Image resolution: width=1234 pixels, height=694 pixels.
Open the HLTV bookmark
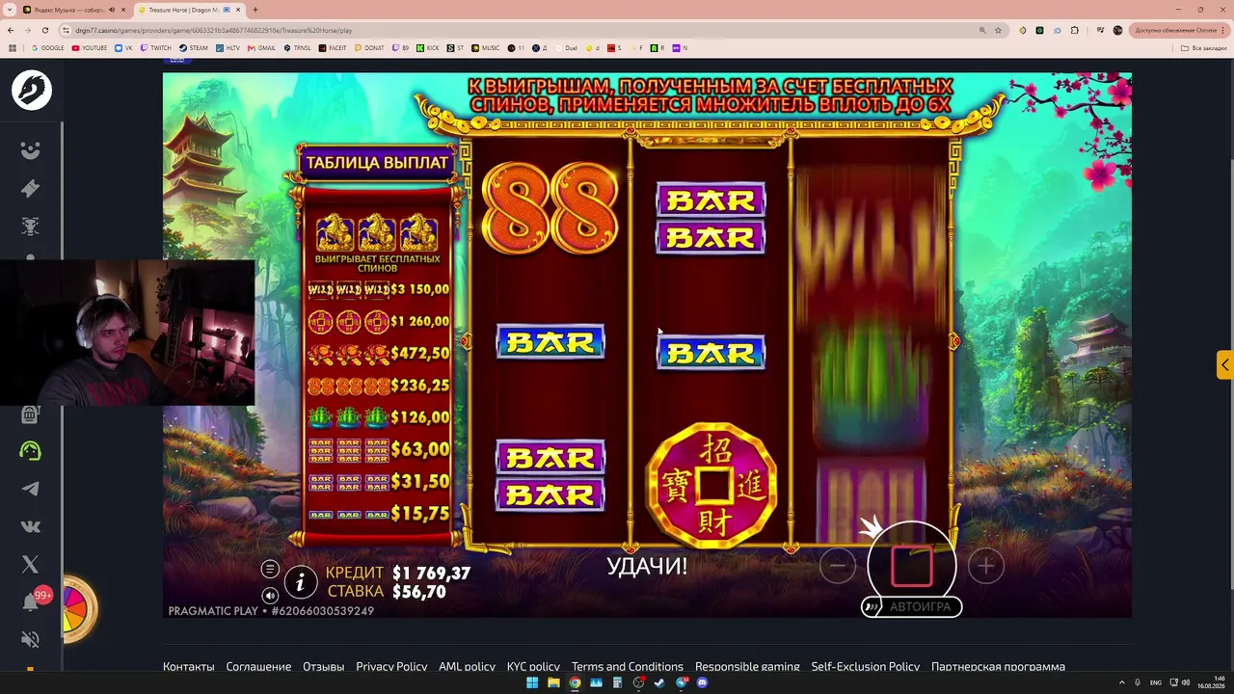(x=229, y=47)
